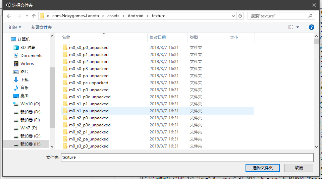The image size is (322, 179).
Task: Refresh the texture folder view
Action: click(x=240, y=16)
